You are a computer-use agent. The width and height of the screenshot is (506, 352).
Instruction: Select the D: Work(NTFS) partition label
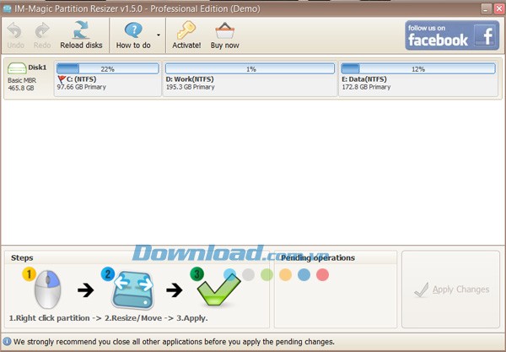(x=190, y=79)
